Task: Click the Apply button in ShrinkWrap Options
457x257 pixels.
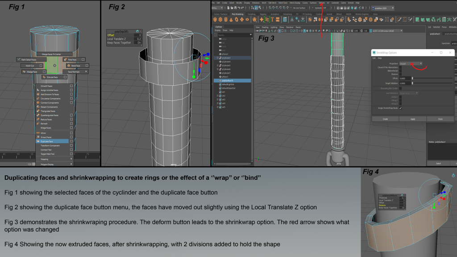Action: [413, 119]
